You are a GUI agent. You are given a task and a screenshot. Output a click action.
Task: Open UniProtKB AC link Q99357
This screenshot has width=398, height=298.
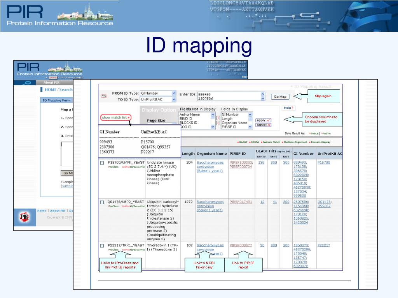point(324,206)
